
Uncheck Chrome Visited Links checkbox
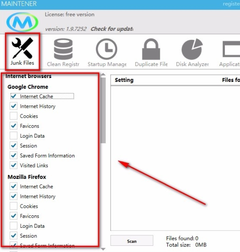[14, 165]
